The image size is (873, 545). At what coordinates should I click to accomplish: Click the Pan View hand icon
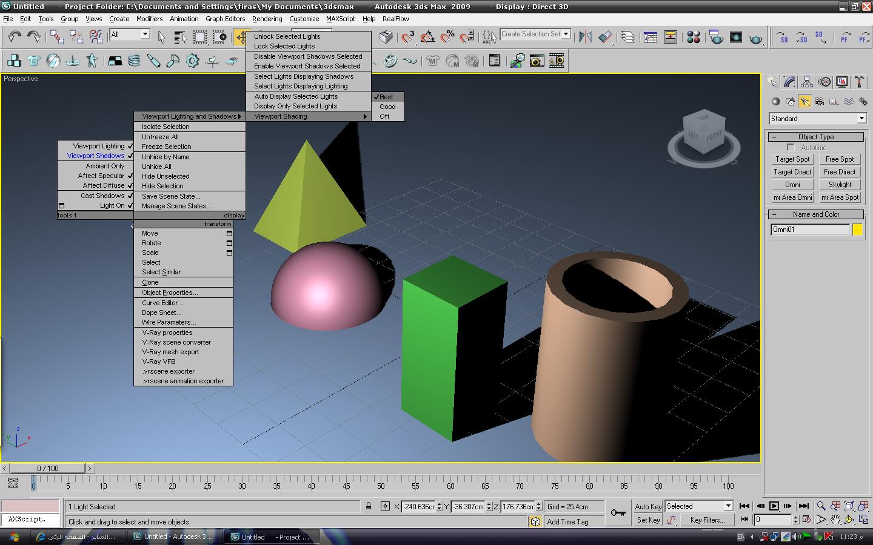coord(835,520)
